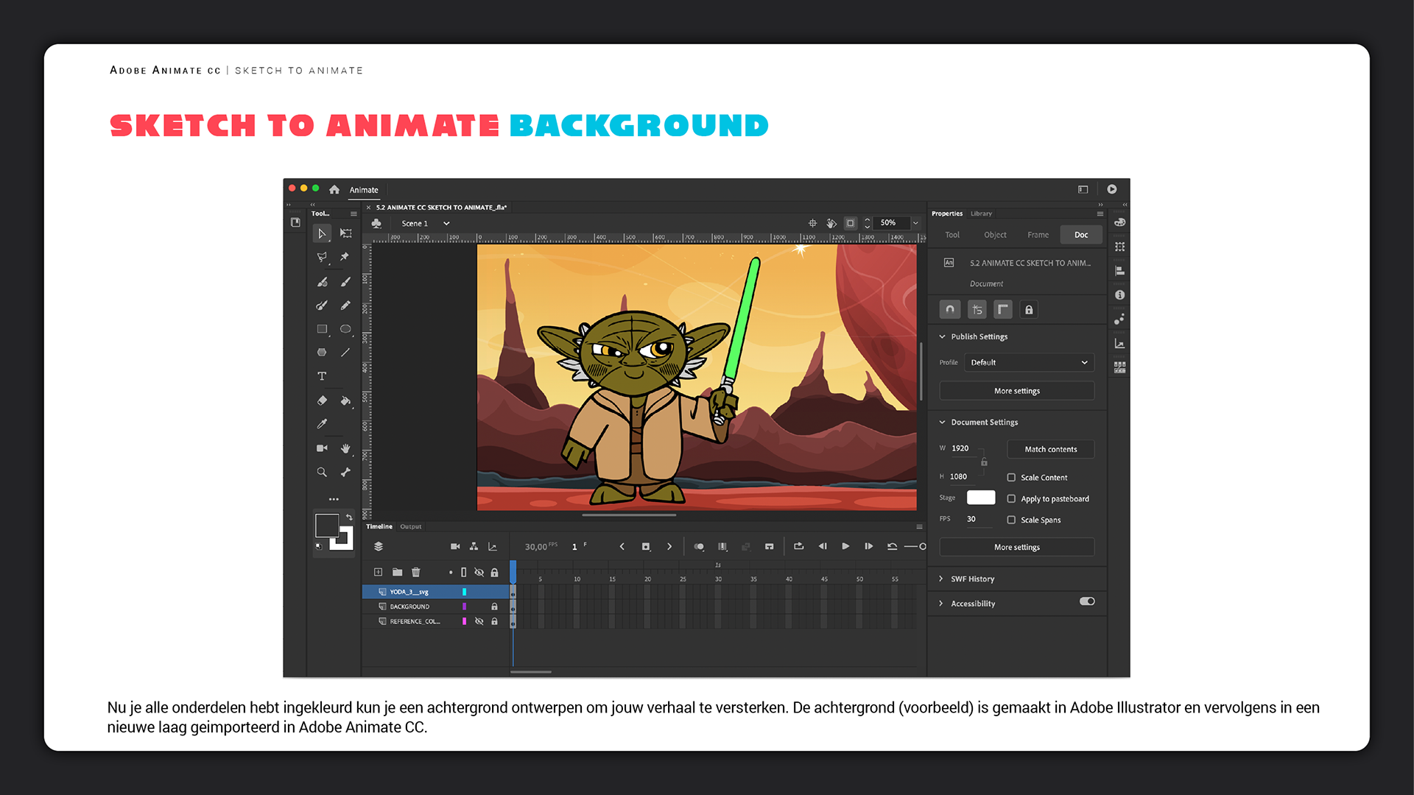Select the Text tool in toolbar
The width and height of the screenshot is (1414, 795).
point(322,376)
